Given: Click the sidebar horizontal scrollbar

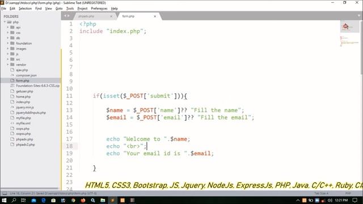Looking at the screenshot, I should (29, 189).
